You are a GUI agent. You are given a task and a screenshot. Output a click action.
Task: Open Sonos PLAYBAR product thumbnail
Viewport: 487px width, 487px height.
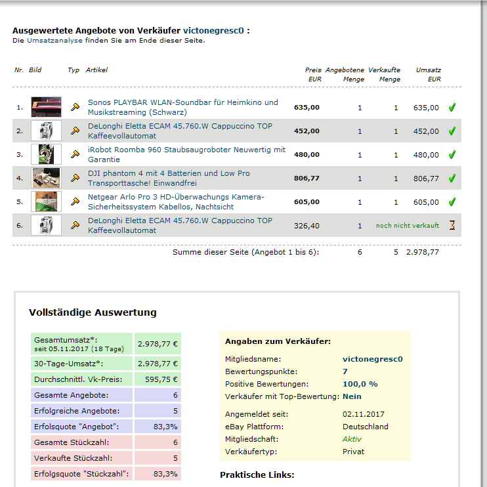tap(47, 107)
